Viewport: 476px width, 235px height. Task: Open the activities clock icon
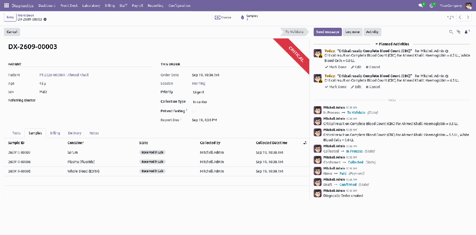432,6
